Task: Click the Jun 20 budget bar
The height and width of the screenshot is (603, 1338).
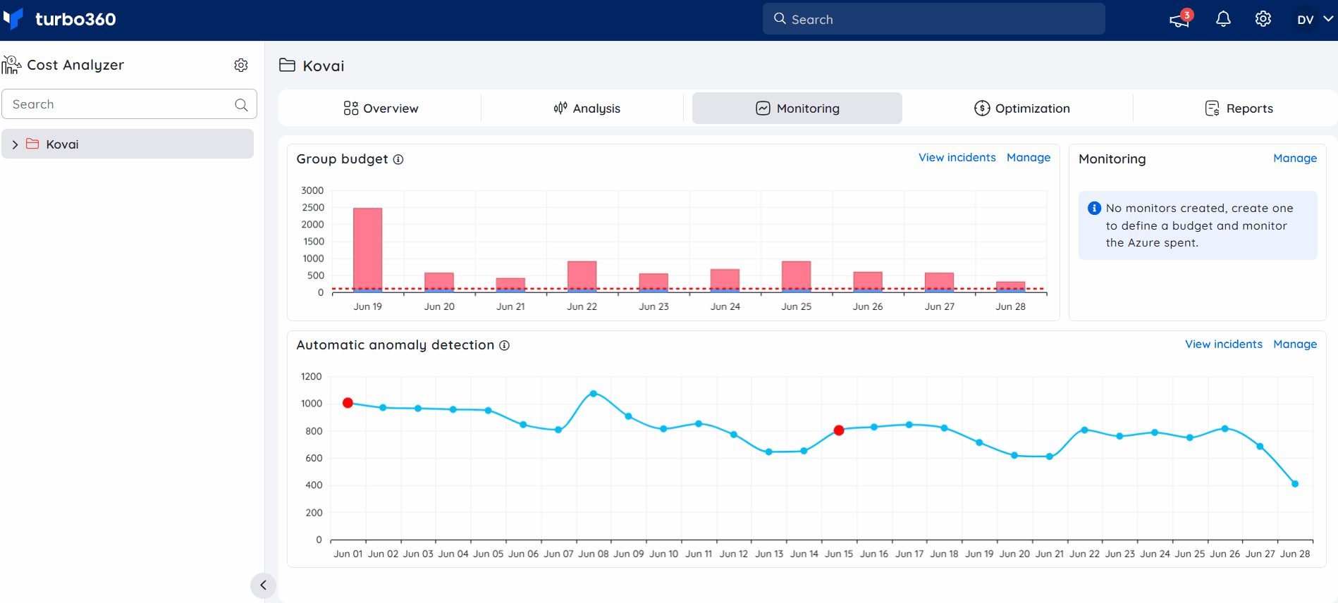Action: point(439,282)
